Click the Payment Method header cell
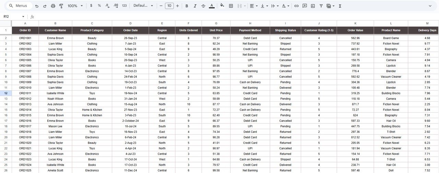Image resolution: width=439 pixels, height=173 pixels. (250, 30)
